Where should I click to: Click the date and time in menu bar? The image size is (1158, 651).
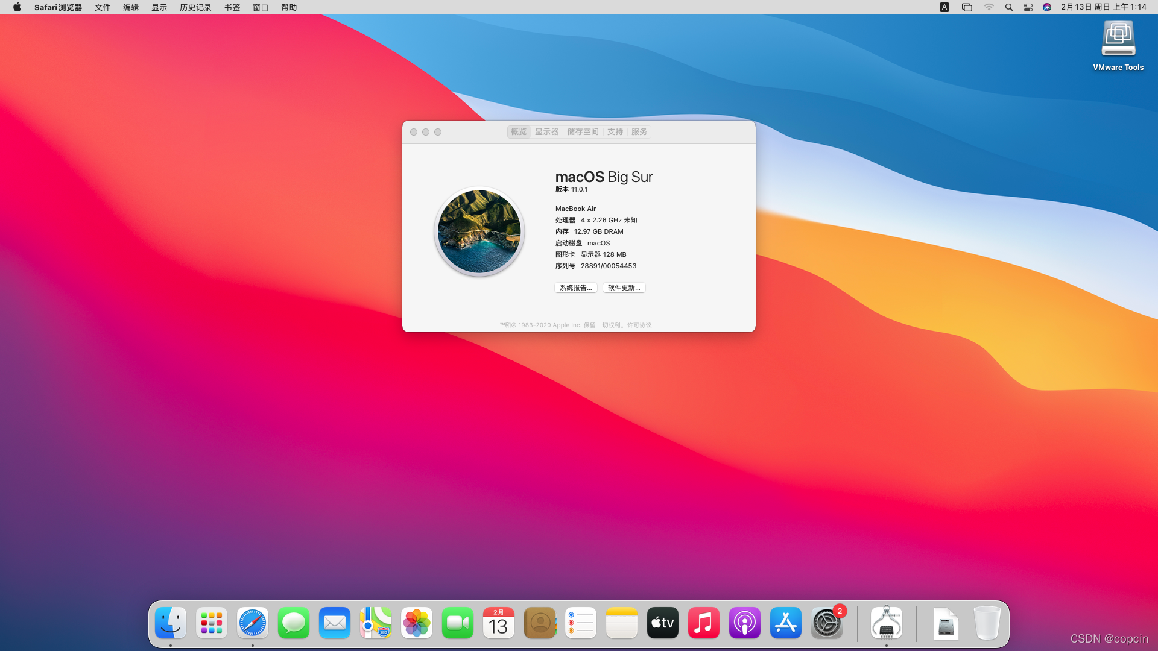coord(1104,7)
